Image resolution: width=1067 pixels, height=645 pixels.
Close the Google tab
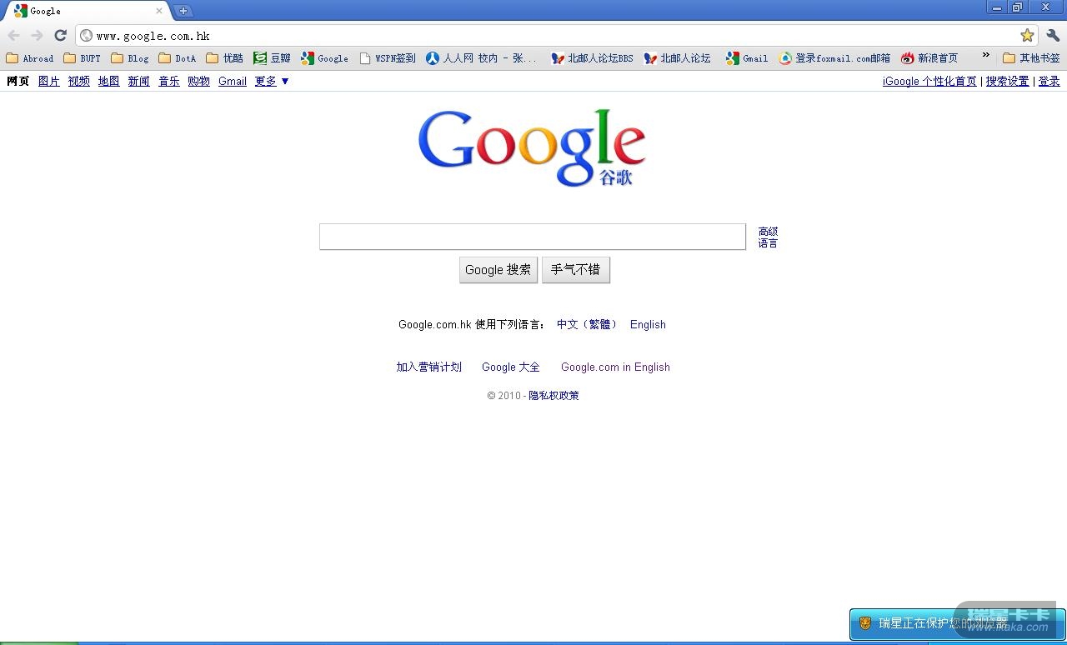point(159,11)
